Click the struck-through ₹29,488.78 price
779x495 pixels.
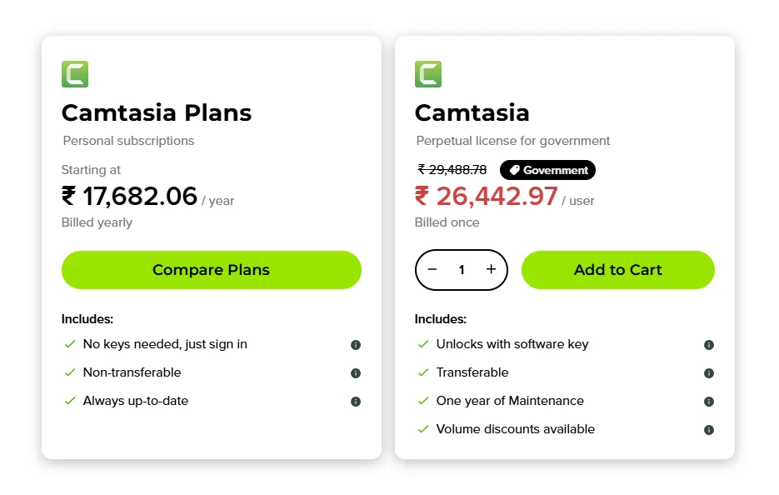(452, 170)
